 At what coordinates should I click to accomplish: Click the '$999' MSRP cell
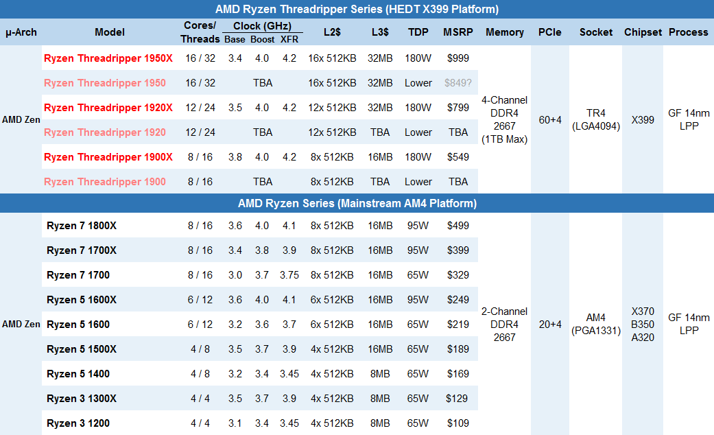click(x=458, y=58)
